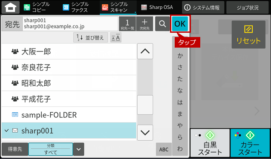Jump to た index

[180, 79]
